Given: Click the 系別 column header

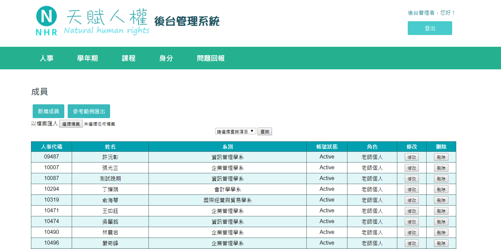Looking at the screenshot, I should (x=228, y=147).
